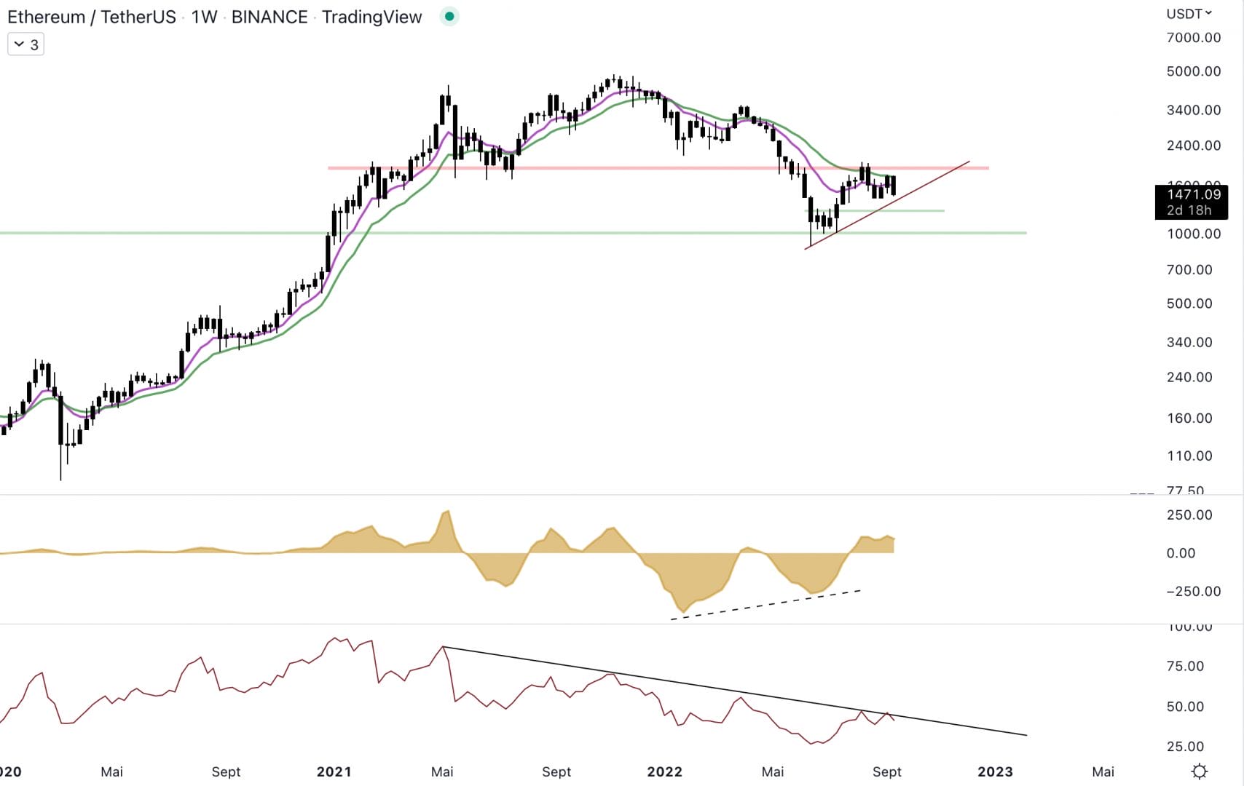Click the 2d 18h candle countdown
Image resolution: width=1244 pixels, height=786 pixels.
pyautogui.click(x=1189, y=210)
